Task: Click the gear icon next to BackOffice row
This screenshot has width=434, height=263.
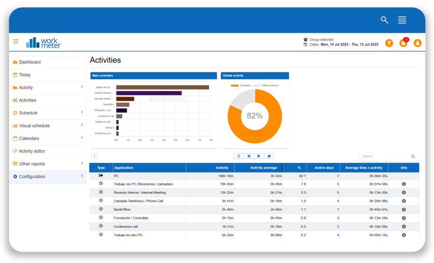Action: click(x=101, y=209)
